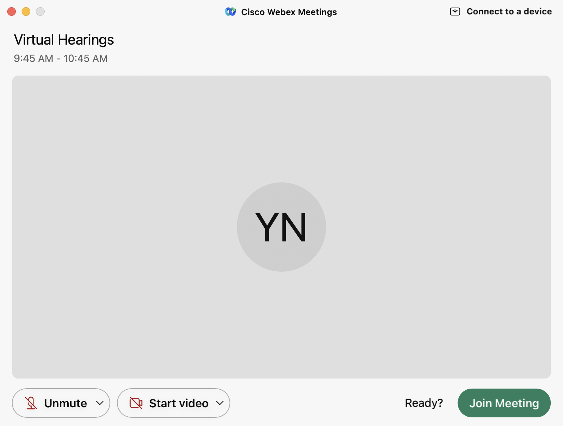Expand the audio options chevron beside Unmute

pyautogui.click(x=100, y=403)
